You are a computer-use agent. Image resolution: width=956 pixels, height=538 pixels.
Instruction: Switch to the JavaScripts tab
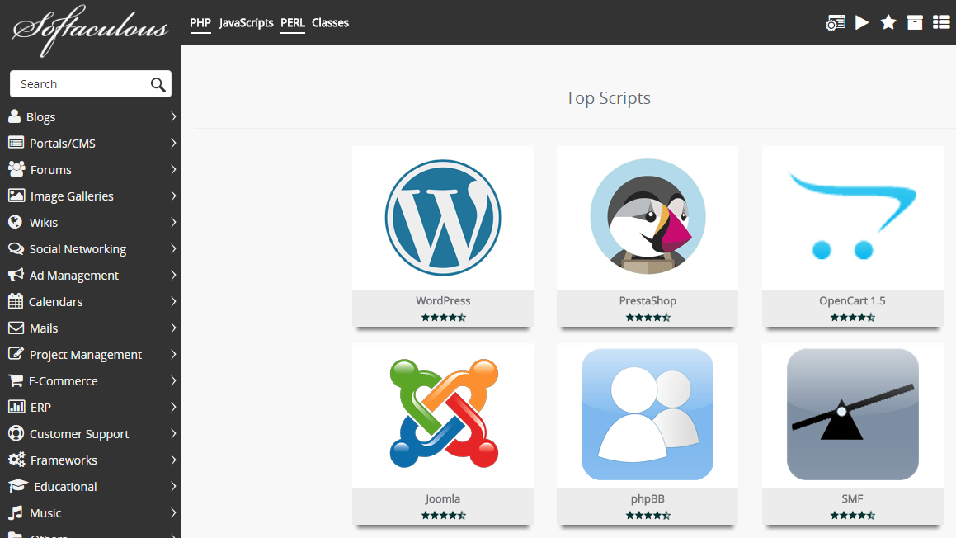point(246,23)
